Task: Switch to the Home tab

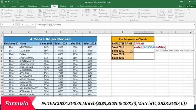Action: [x=13, y=6]
